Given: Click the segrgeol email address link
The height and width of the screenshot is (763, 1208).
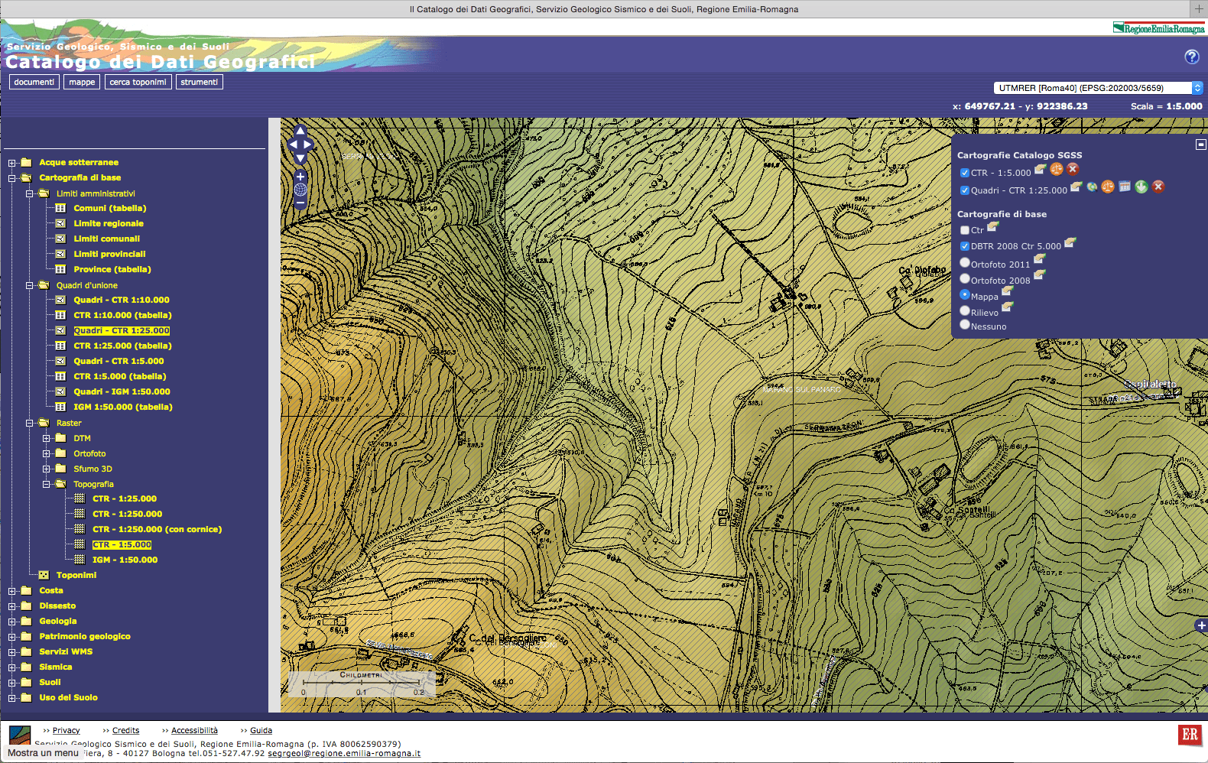Looking at the screenshot, I should coord(344,753).
